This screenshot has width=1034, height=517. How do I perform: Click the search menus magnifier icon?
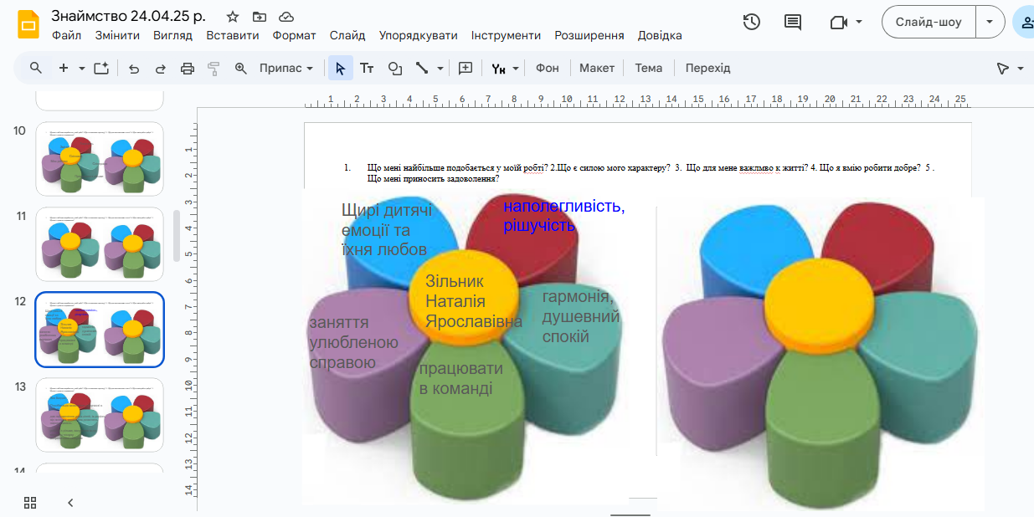[x=35, y=69]
